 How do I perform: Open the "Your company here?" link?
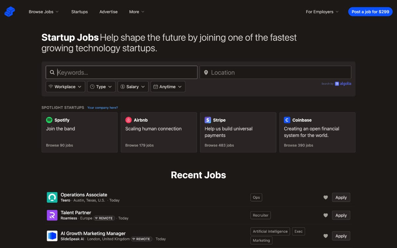(103, 108)
